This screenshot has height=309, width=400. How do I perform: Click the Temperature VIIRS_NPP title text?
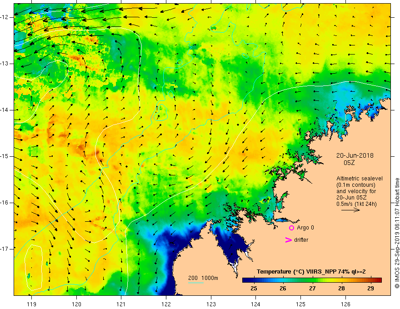pyautogui.click(x=311, y=272)
